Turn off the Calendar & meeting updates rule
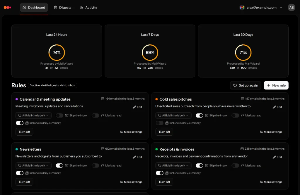 tap(24, 132)
